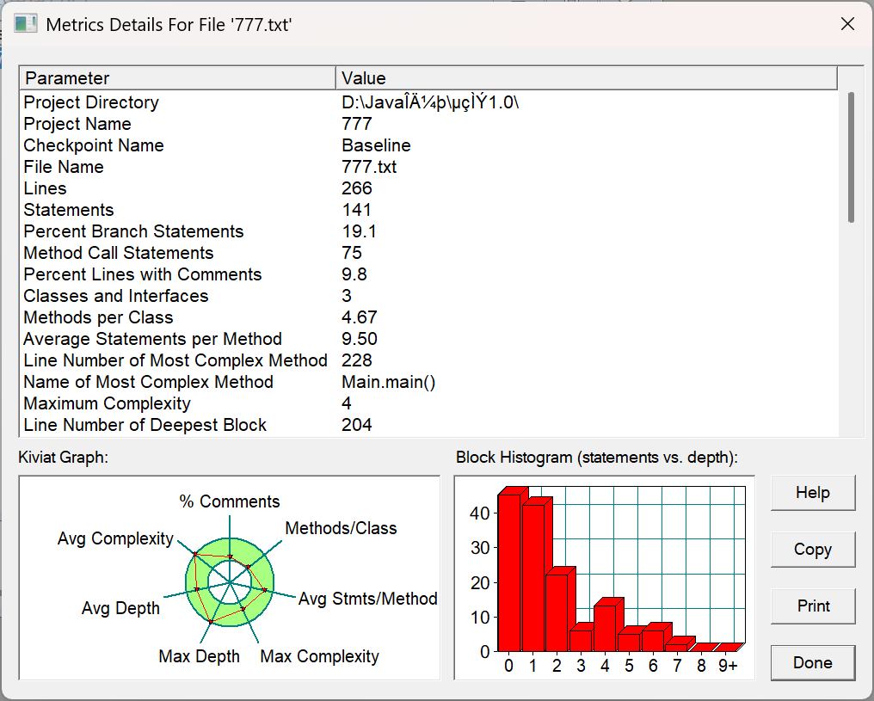Click the Max Complexity axis label
The image size is (874, 701).
point(319,656)
